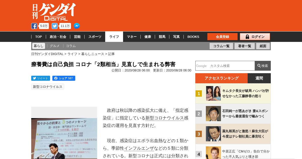This screenshot has height=159, width=302.
Task: Open the Messenger icon in the header
Action: [x=77, y=26]
